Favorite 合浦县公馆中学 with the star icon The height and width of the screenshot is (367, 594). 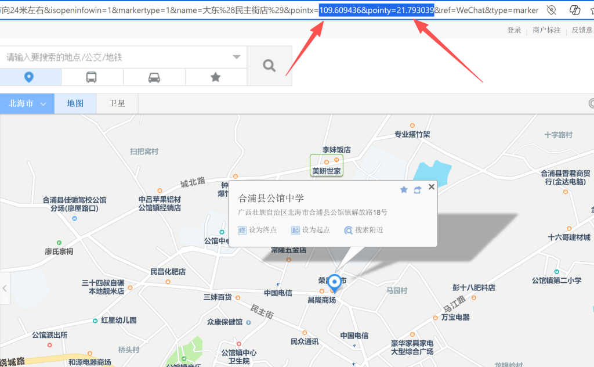click(404, 189)
